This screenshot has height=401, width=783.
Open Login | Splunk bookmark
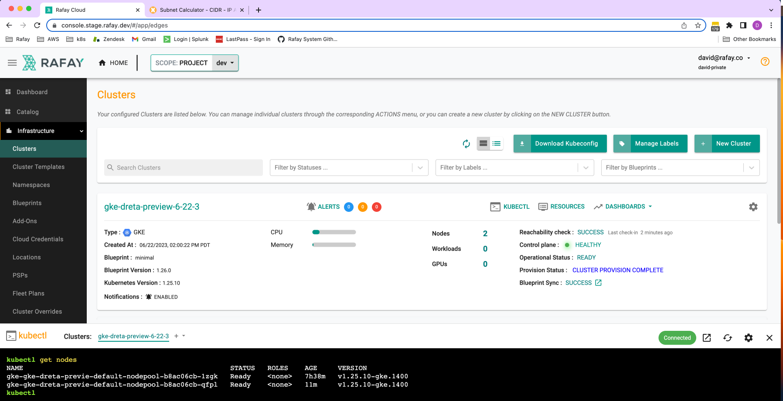186,39
